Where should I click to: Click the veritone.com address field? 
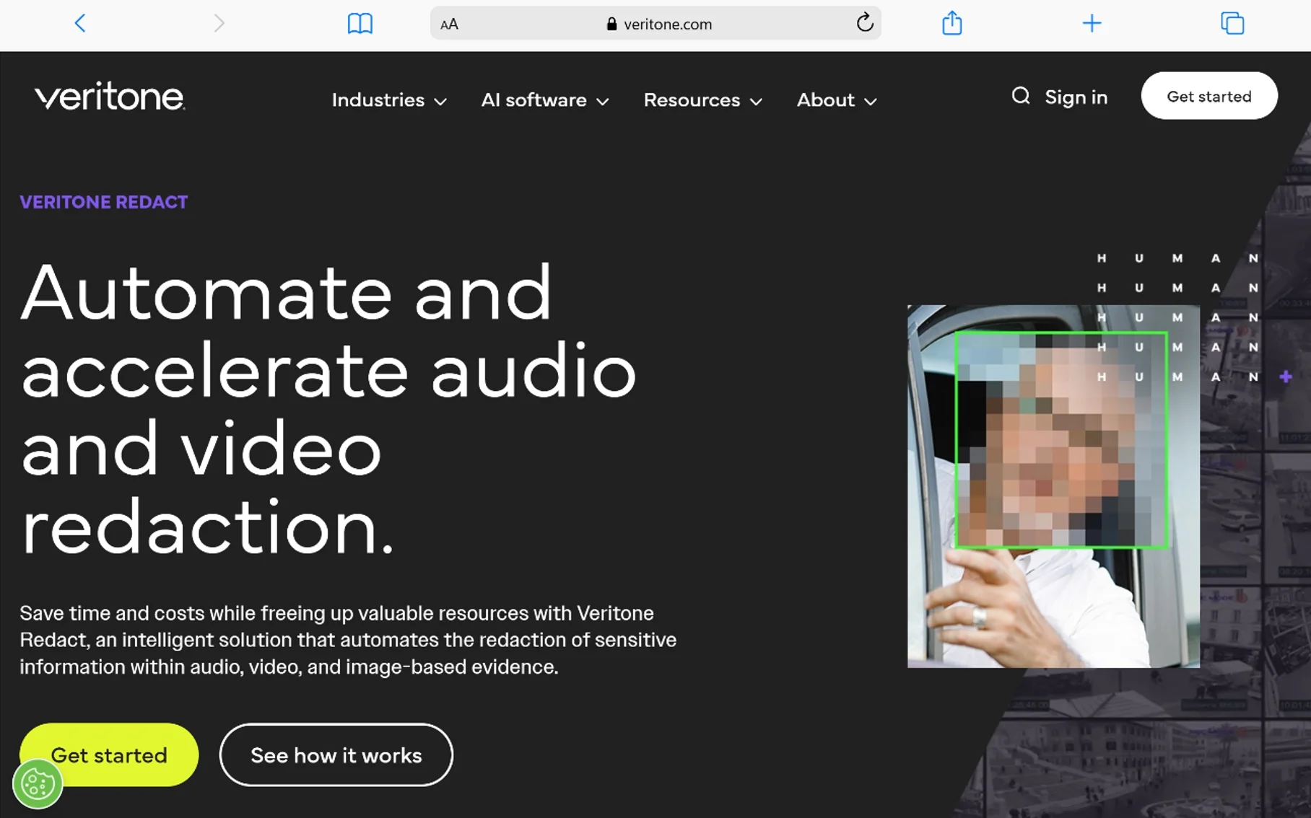point(655,24)
